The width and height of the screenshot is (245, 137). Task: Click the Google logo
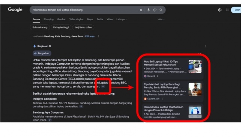coord(15,10)
